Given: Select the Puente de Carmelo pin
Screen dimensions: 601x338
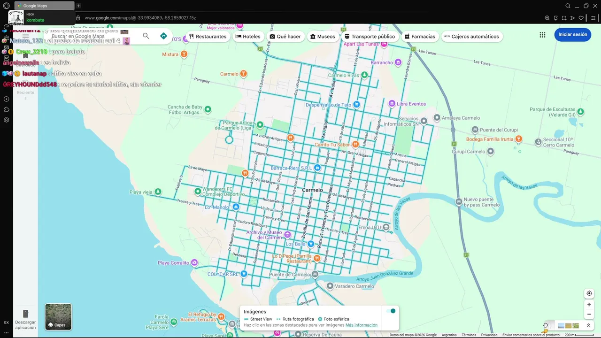Looking at the screenshot, I should click(315, 274).
